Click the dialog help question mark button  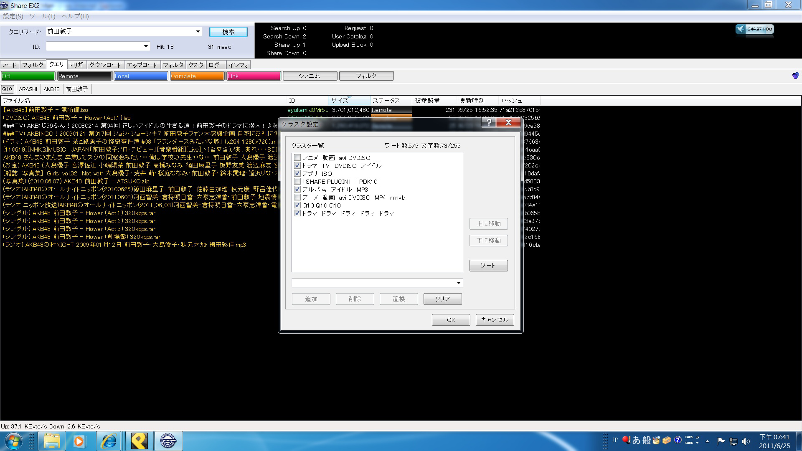[x=489, y=122]
